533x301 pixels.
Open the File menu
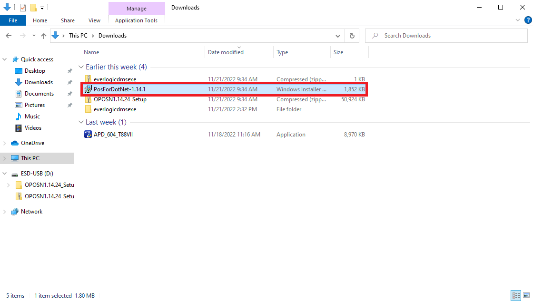click(x=13, y=20)
